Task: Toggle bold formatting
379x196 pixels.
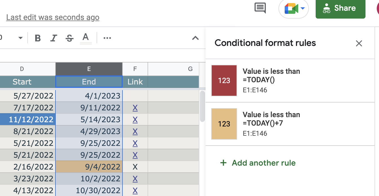Action: (38, 38)
